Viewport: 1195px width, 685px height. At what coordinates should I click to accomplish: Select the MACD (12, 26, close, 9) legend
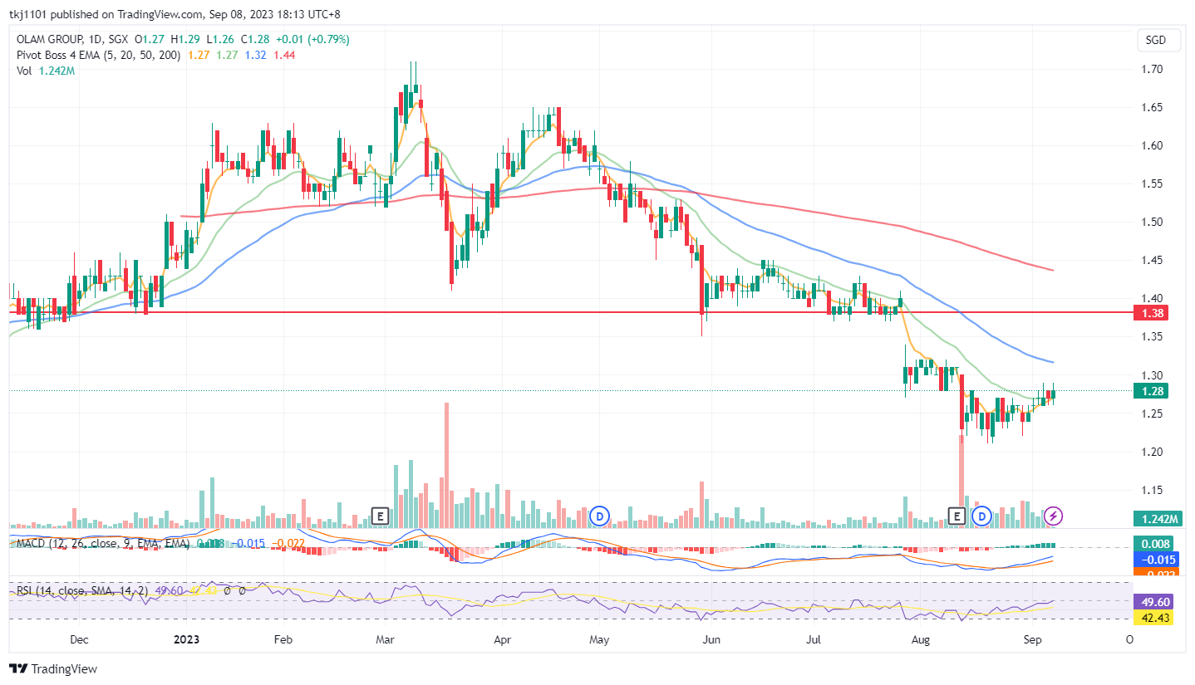103,543
